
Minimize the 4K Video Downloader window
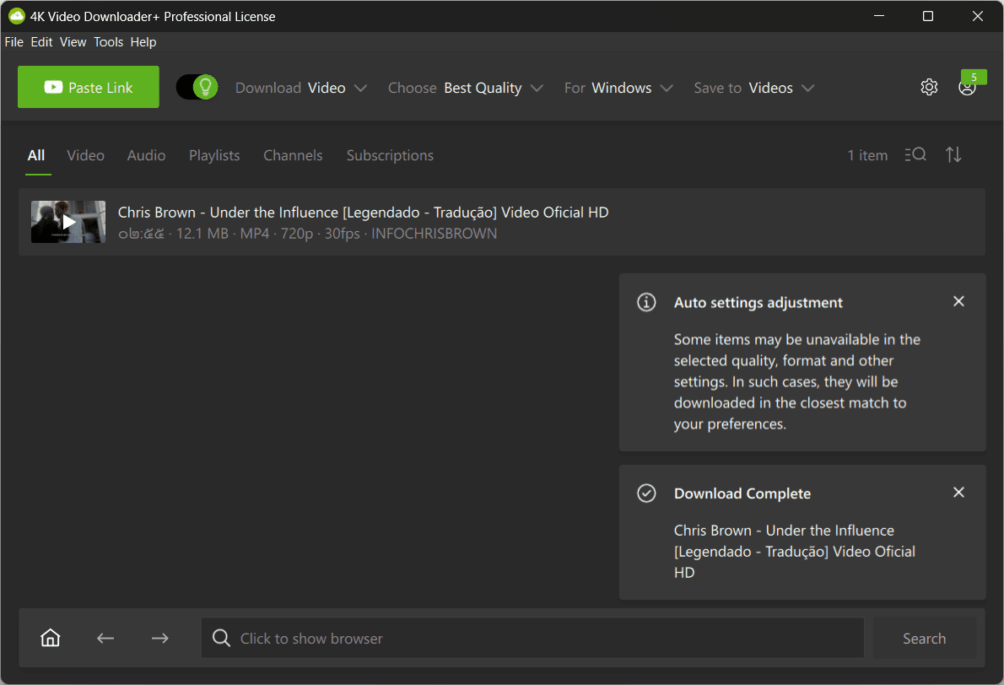pos(879,16)
